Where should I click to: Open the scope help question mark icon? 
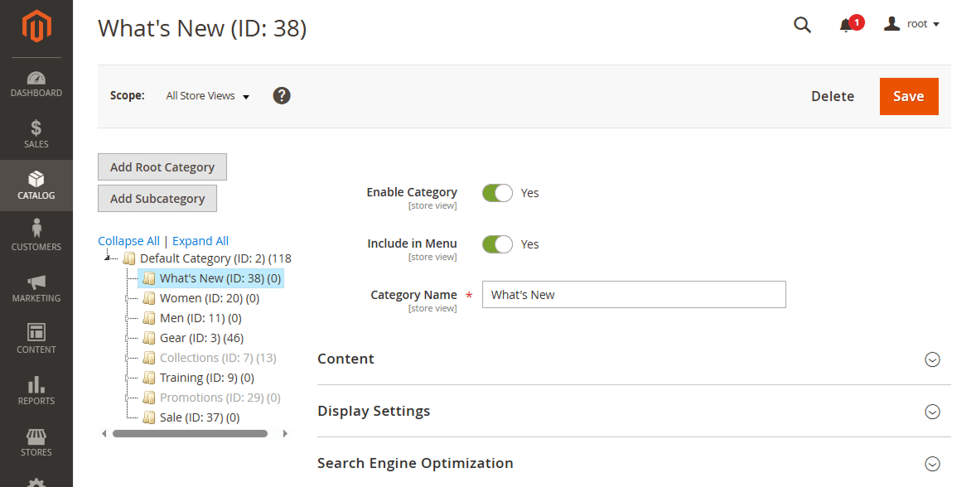pyautogui.click(x=282, y=95)
